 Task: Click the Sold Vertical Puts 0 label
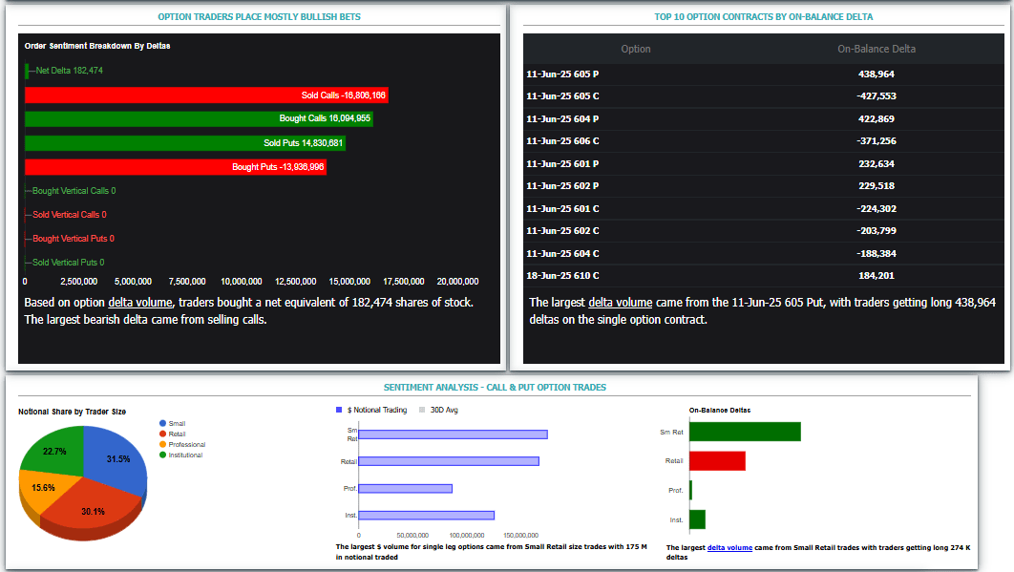click(x=69, y=263)
